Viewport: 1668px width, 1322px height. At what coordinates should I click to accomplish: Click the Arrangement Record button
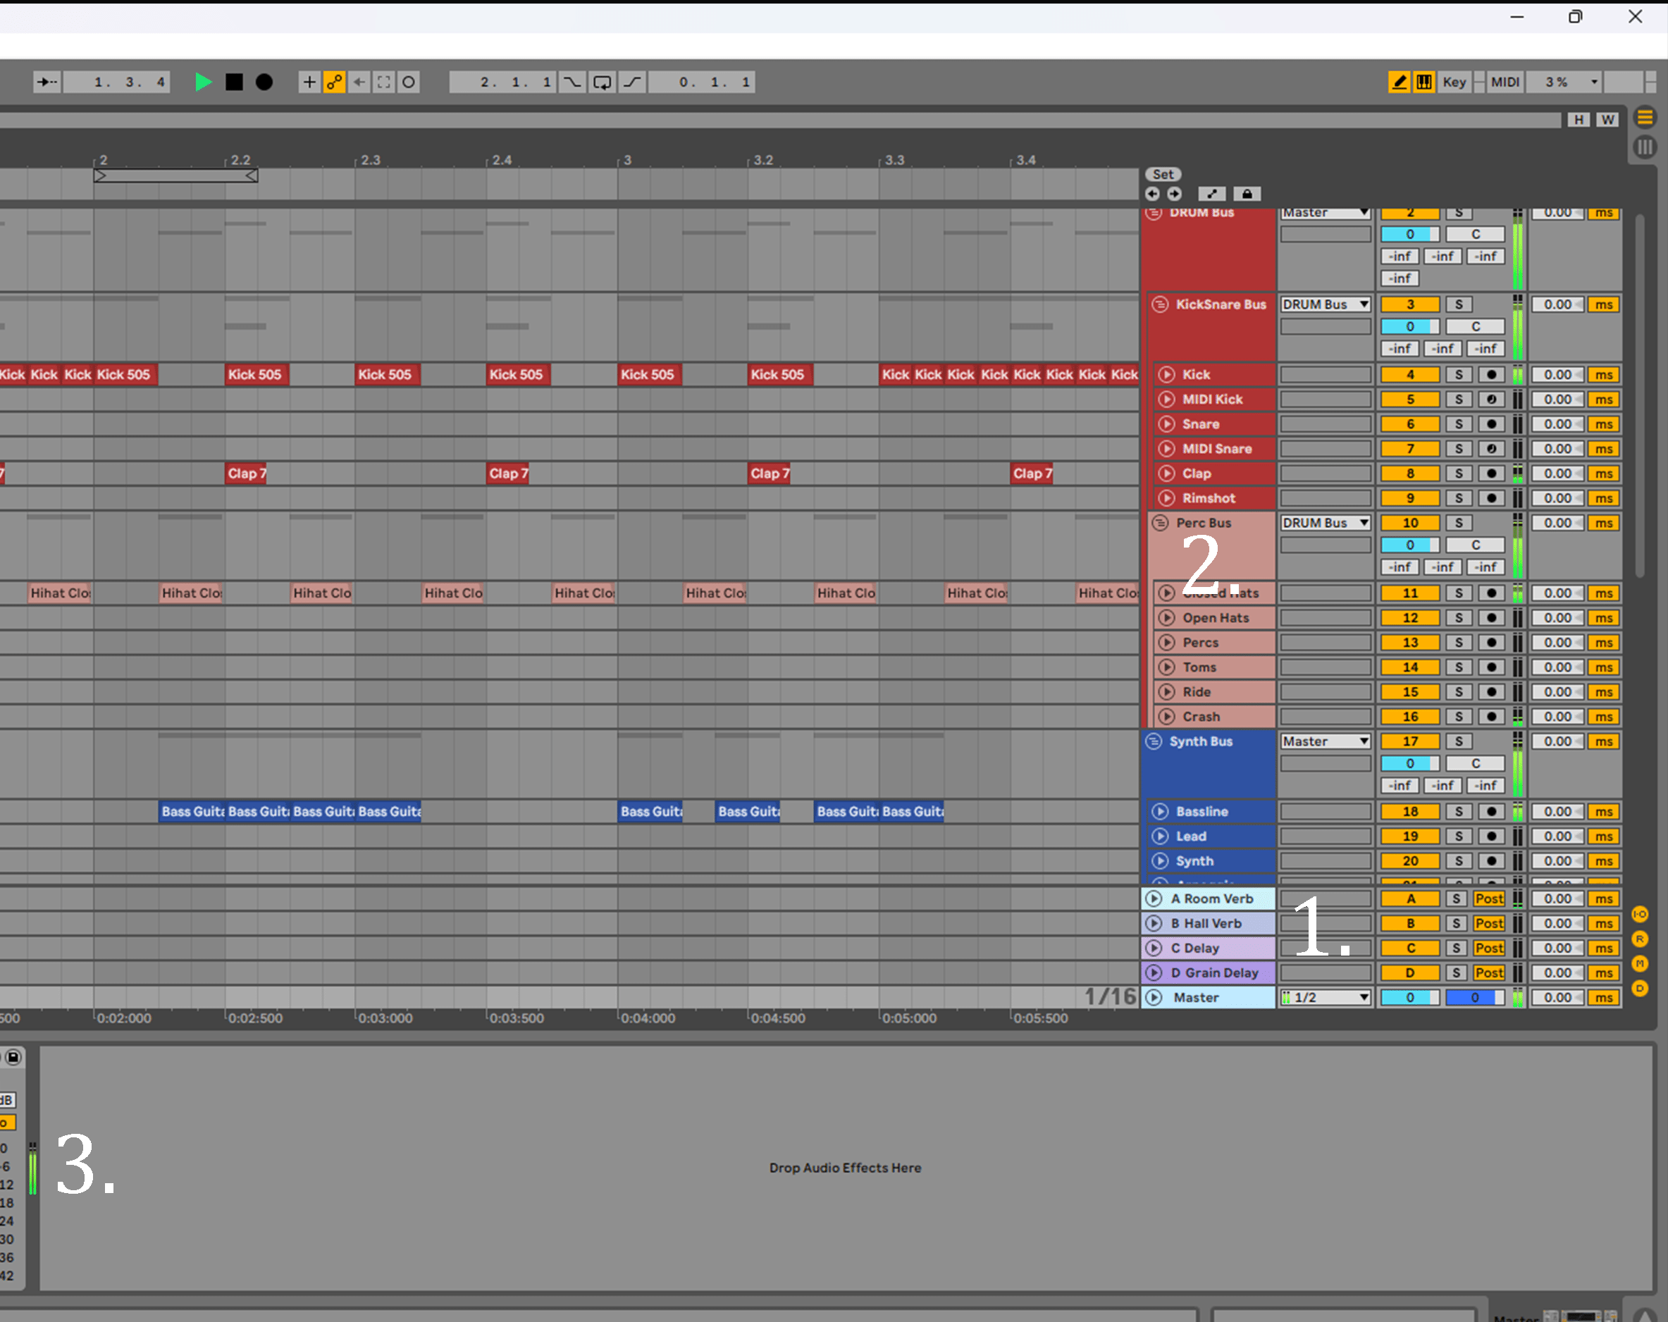(264, 82)
